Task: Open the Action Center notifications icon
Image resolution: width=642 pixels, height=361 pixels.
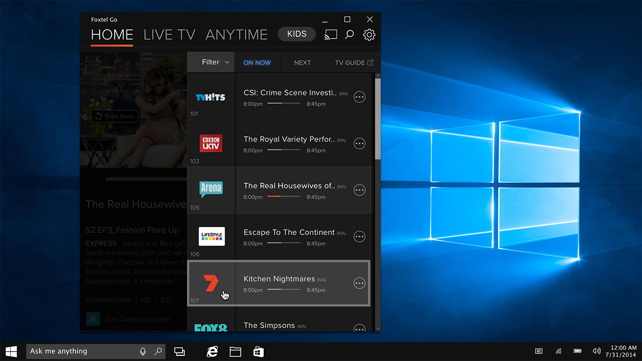Action: coord(539,351)
